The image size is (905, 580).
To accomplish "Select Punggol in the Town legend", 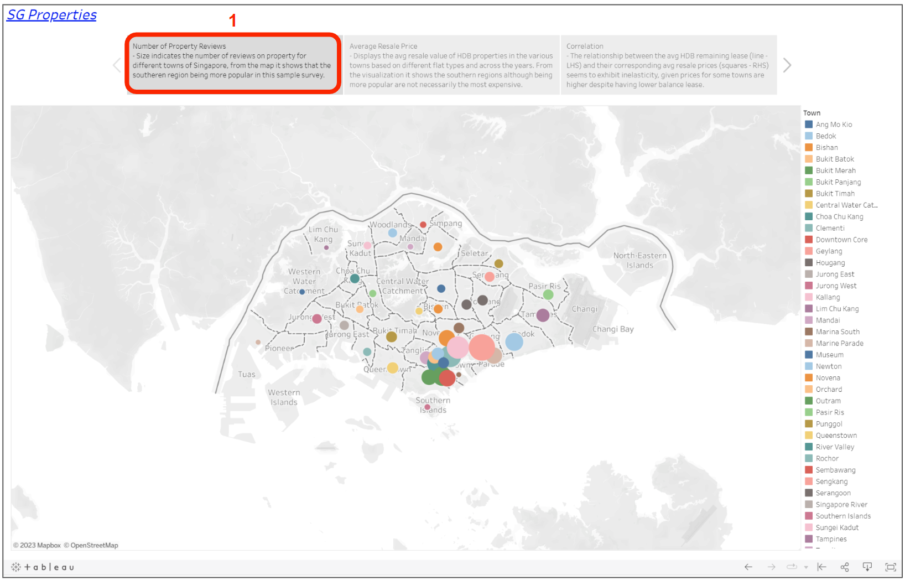I will pyautogui.click(x=829, y=424).
